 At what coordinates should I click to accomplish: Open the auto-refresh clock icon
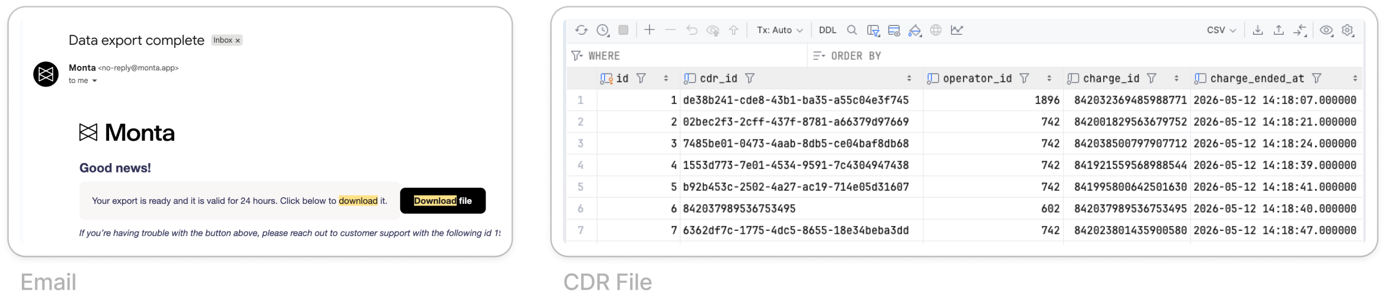click(602, 30)
